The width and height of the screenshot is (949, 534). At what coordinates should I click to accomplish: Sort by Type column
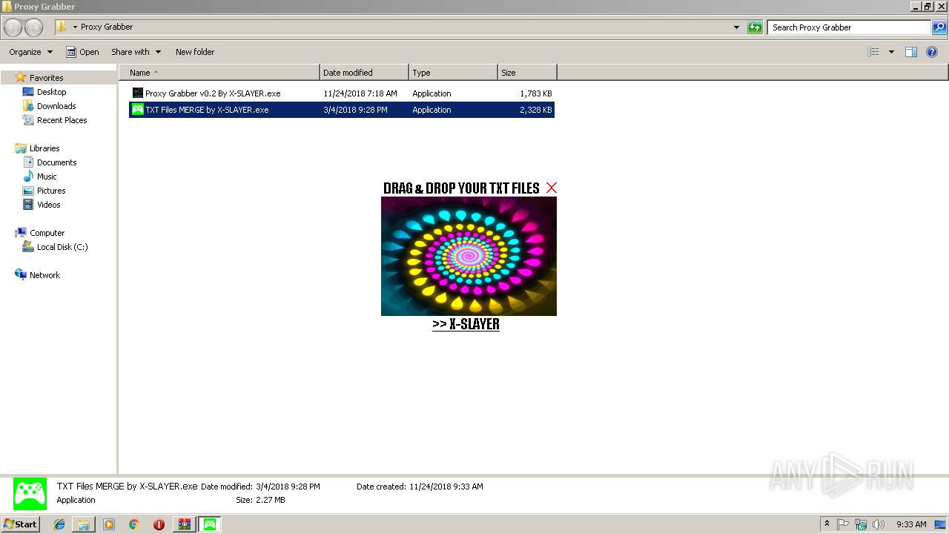click(x=453, y=73)
